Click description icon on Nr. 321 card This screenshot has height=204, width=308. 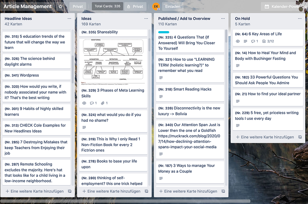161,78
